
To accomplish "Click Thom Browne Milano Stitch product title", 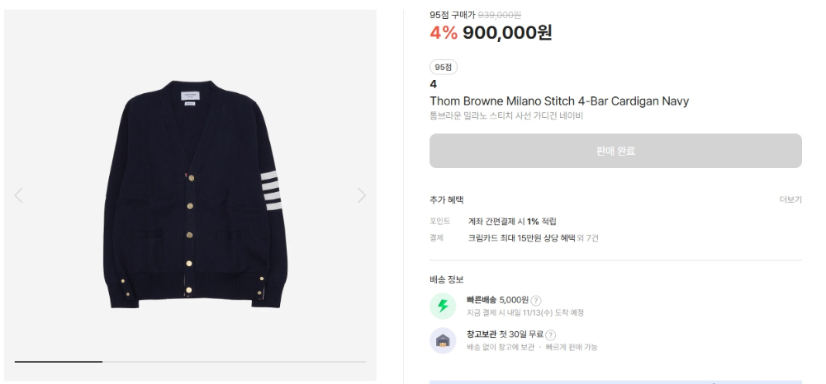I will [x=559, y=101].
